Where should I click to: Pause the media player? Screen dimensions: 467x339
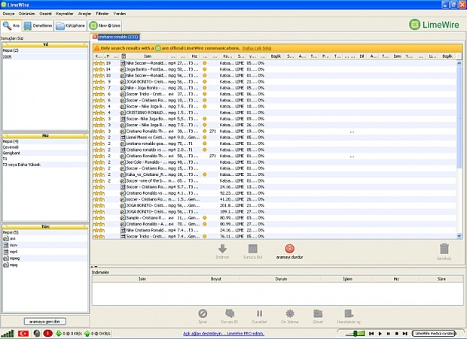(x=388, y=334)
